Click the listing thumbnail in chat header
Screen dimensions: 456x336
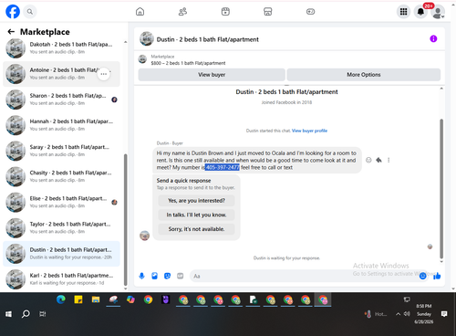pos(147,38)
